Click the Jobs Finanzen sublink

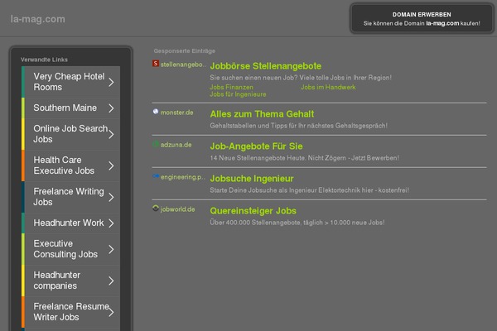coord(231,87)
